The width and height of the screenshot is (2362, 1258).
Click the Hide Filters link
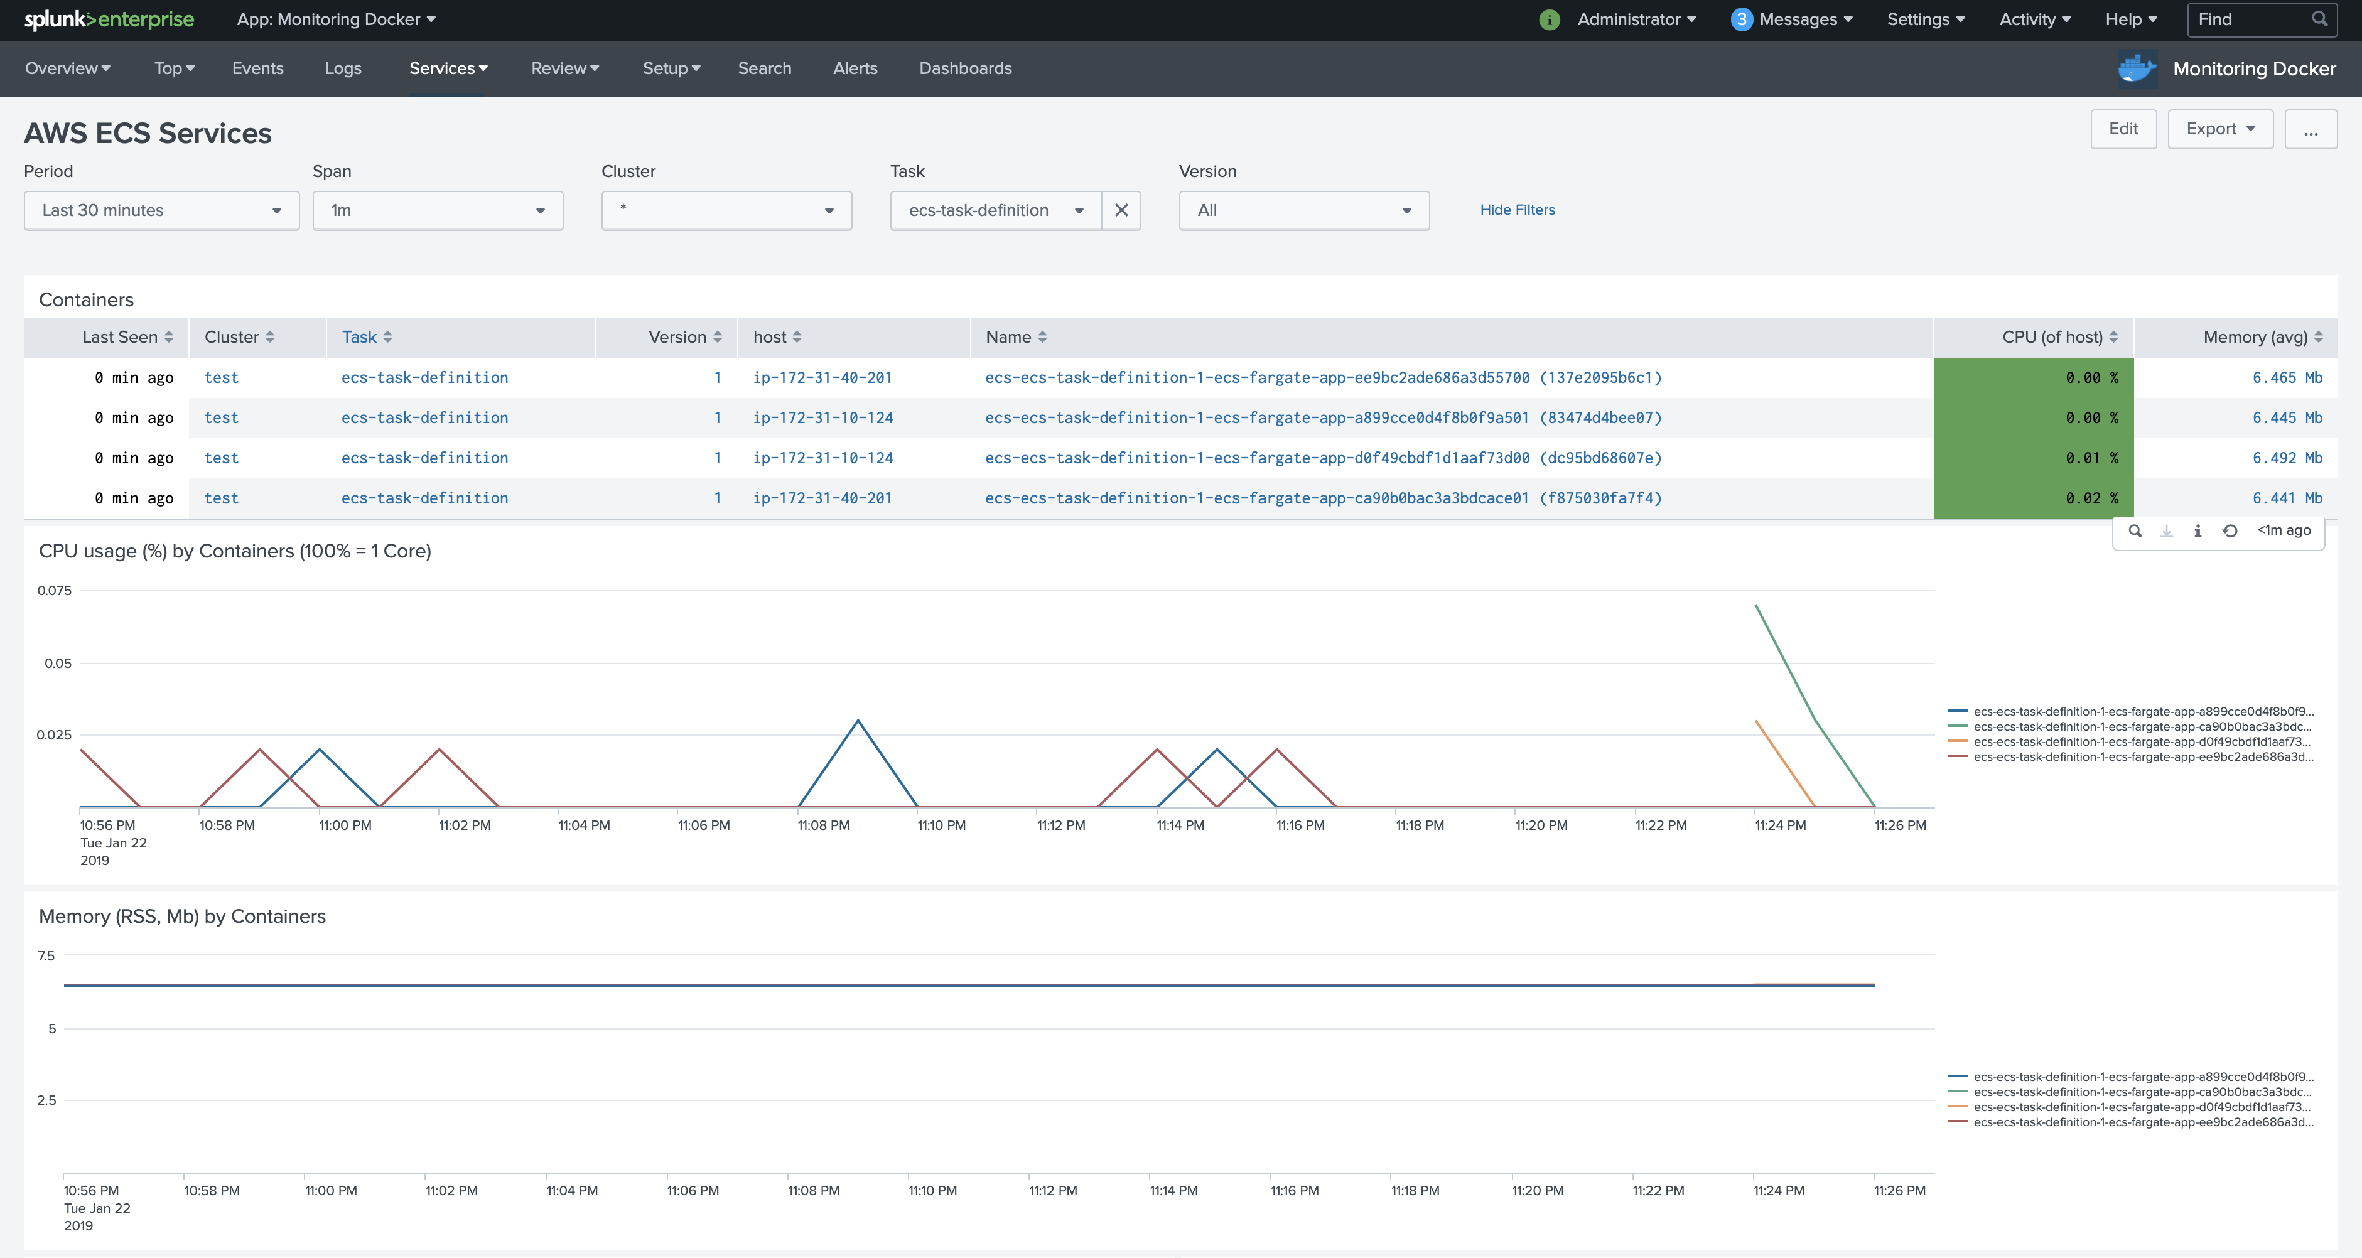pos(1518,210)
